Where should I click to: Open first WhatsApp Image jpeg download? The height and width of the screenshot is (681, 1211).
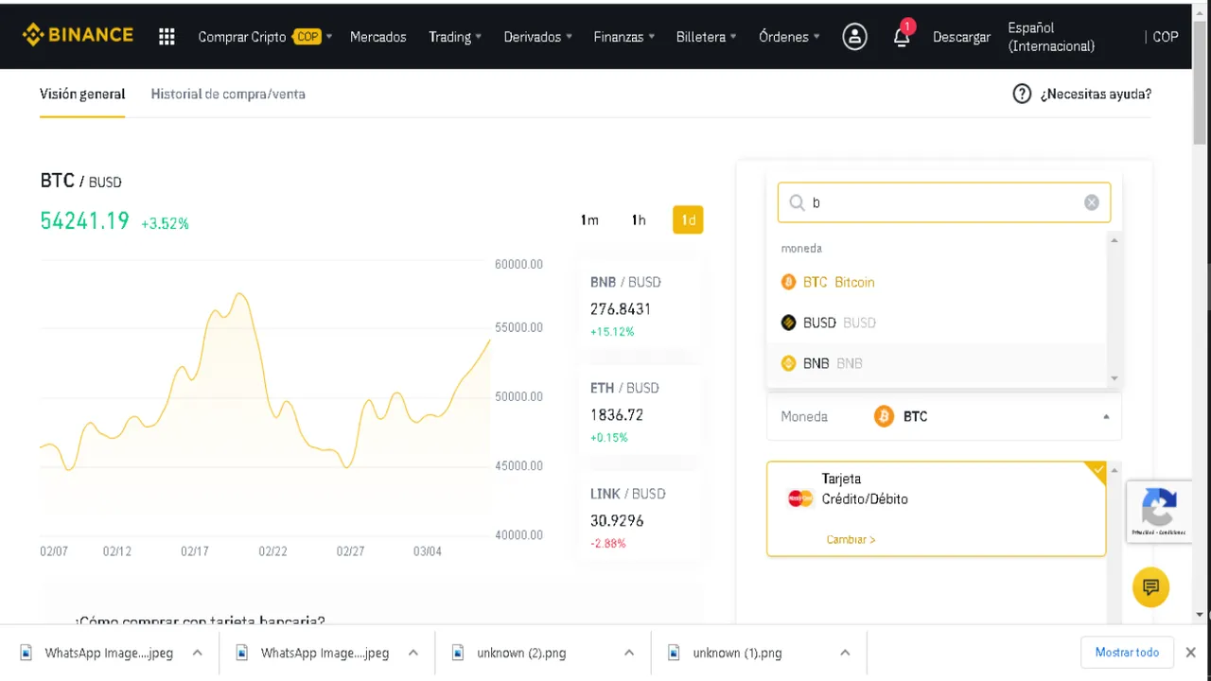point(110,653)
